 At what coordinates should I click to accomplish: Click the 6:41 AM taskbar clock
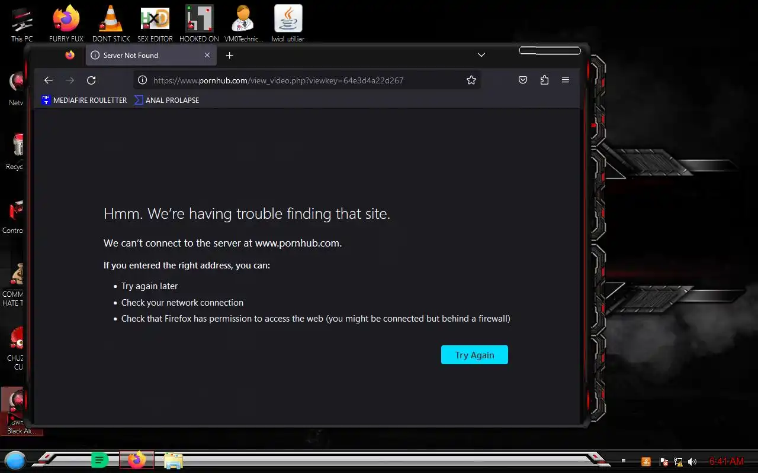[x=726, y=461]
